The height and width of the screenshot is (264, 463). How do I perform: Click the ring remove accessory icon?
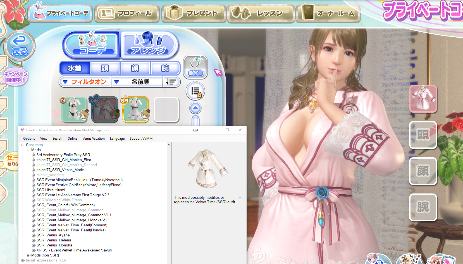[195, 67]
